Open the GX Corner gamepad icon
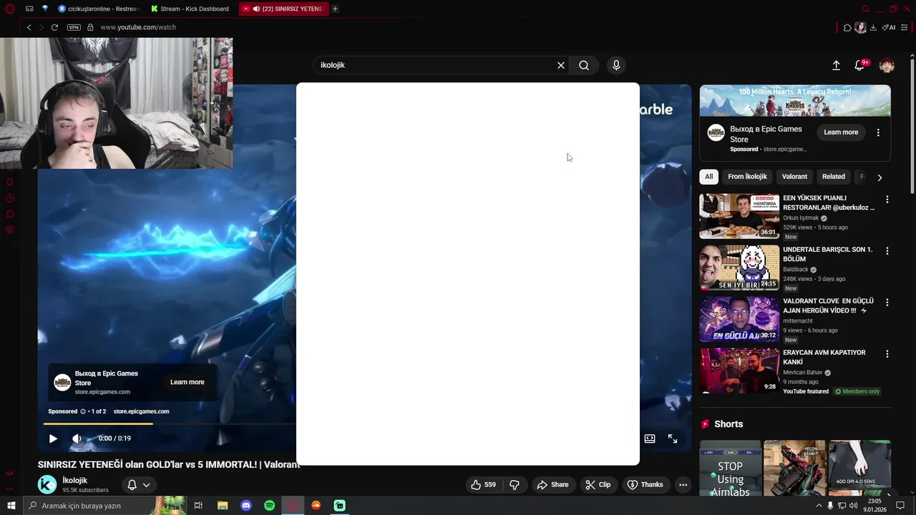 [29, 9]
